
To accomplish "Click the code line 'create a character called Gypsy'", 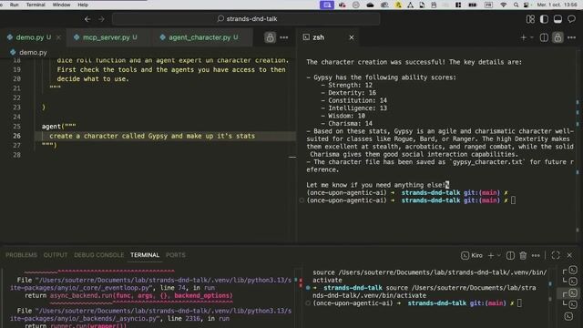I will (152, 136).
